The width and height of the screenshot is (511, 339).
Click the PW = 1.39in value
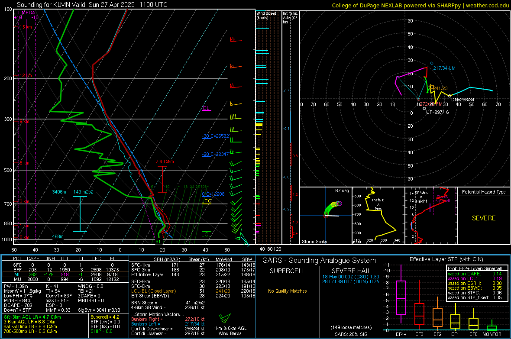[16, 286]
